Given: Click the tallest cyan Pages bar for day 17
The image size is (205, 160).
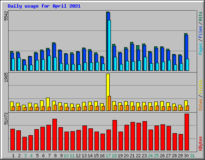Looking at the screenshot, I should pyautogui.click(x=109, y=45).
